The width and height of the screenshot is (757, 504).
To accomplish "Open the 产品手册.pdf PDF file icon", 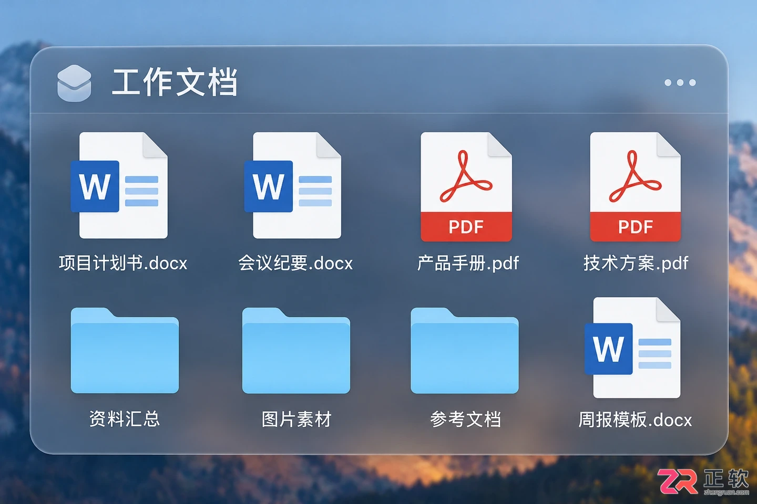I will 466,187.
